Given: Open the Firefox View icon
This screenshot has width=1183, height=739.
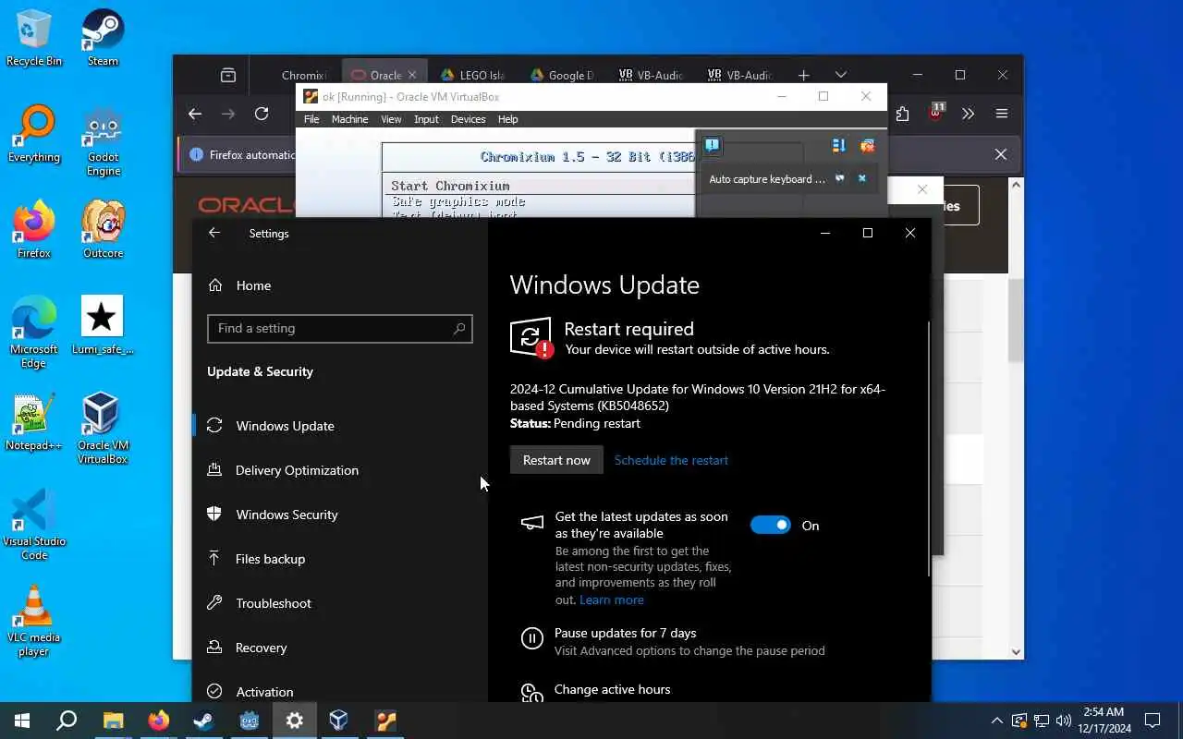Looking at the screenshot, I should click(227, 75).
